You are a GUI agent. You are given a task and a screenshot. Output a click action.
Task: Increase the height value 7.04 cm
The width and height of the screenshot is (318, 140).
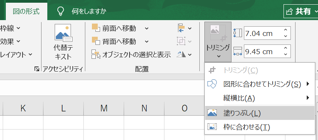pyautogui.click(x=286, y=30)
